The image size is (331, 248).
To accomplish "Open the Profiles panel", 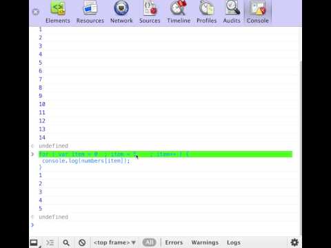I will (x=206, y=12).
